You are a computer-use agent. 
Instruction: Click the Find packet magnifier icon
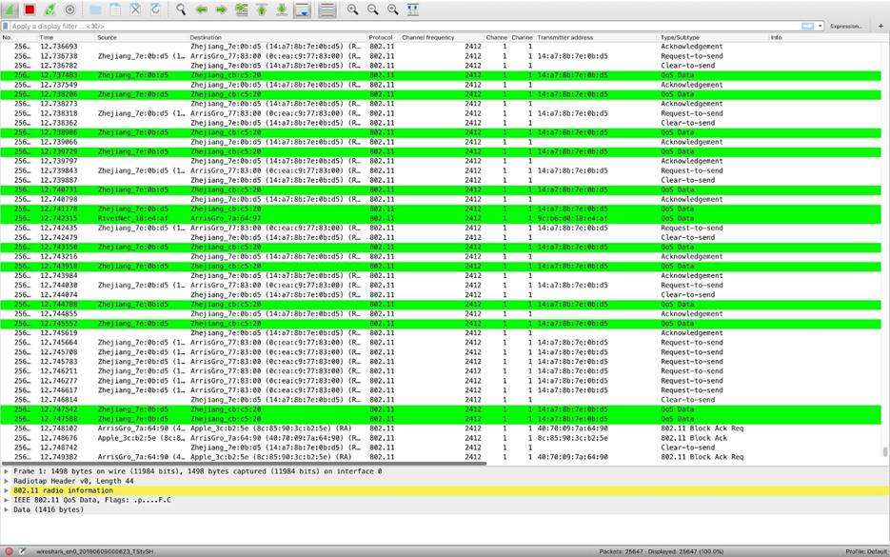click(x=181, y=10)
